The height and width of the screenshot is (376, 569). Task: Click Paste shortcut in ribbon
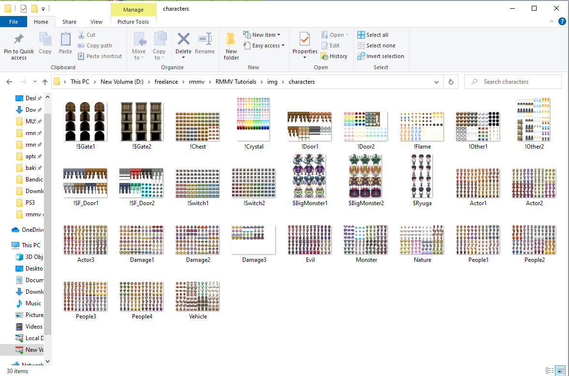(100, 56)
